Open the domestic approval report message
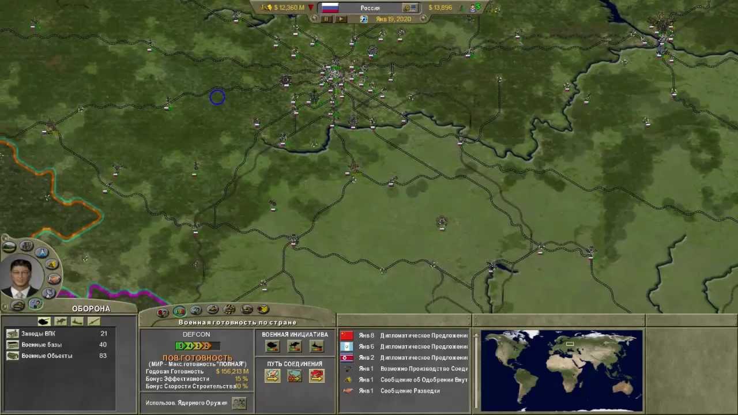Viewport: 738px width, 415px height. 404,379
